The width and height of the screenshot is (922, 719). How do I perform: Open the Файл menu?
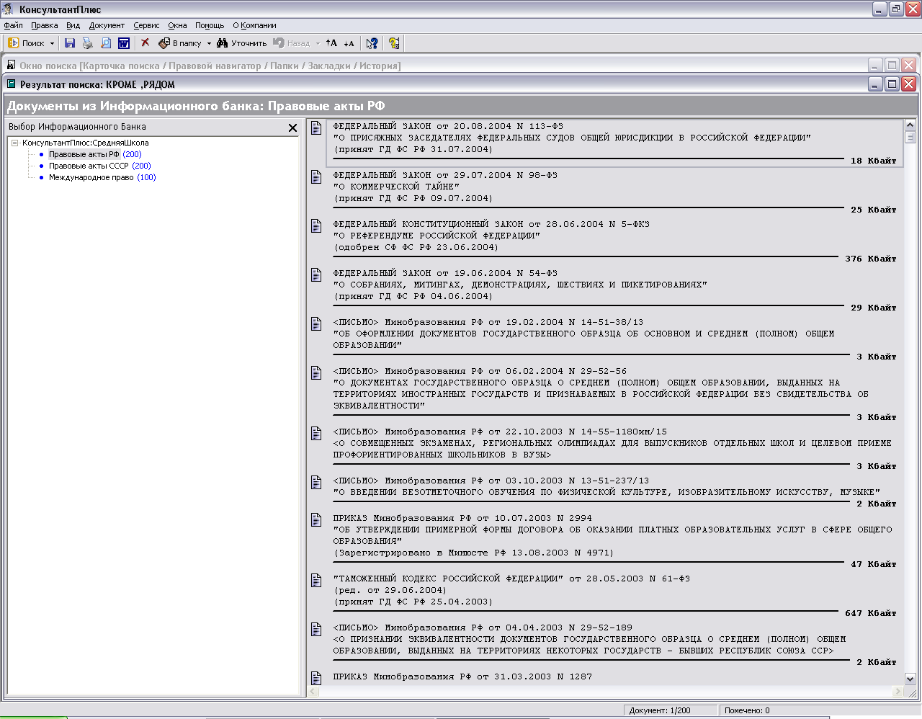tap(13, 25)
